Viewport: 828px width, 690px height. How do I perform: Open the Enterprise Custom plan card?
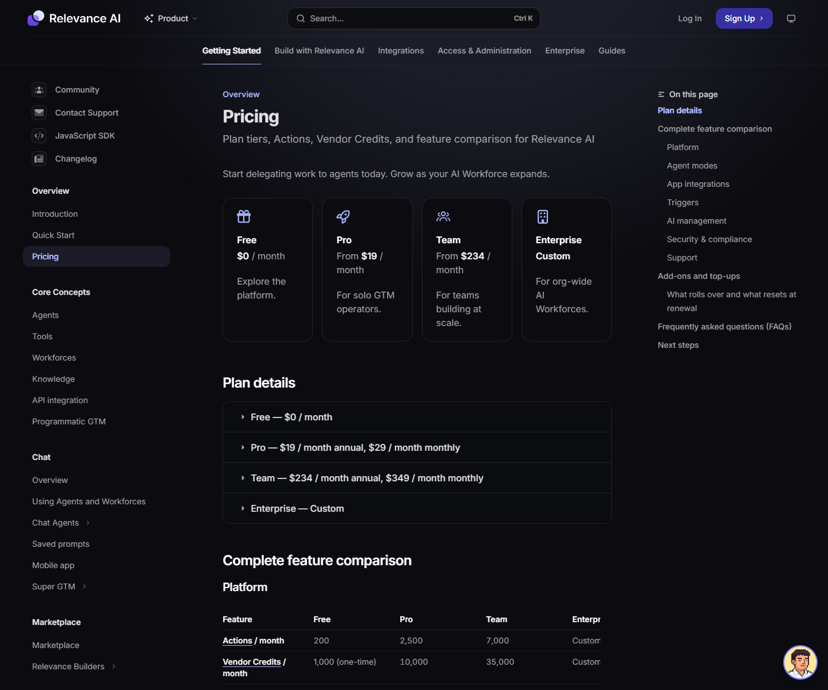point(566,270)
